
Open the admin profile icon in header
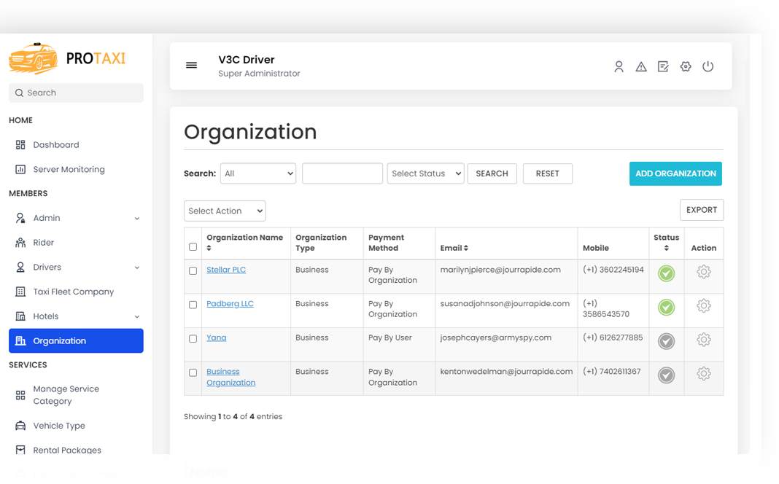619,66
